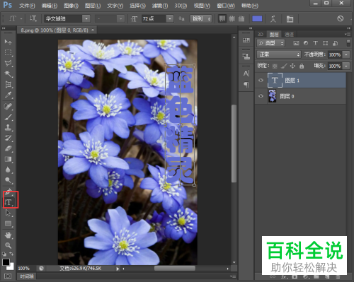Toggle text orientation in options bar
Screen dimensions: 354x282
[33, 18]
